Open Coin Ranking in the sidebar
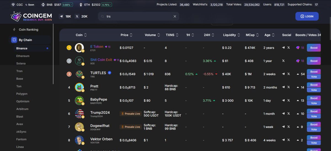This screenshot has width=331, height=151. coord(28,29)
